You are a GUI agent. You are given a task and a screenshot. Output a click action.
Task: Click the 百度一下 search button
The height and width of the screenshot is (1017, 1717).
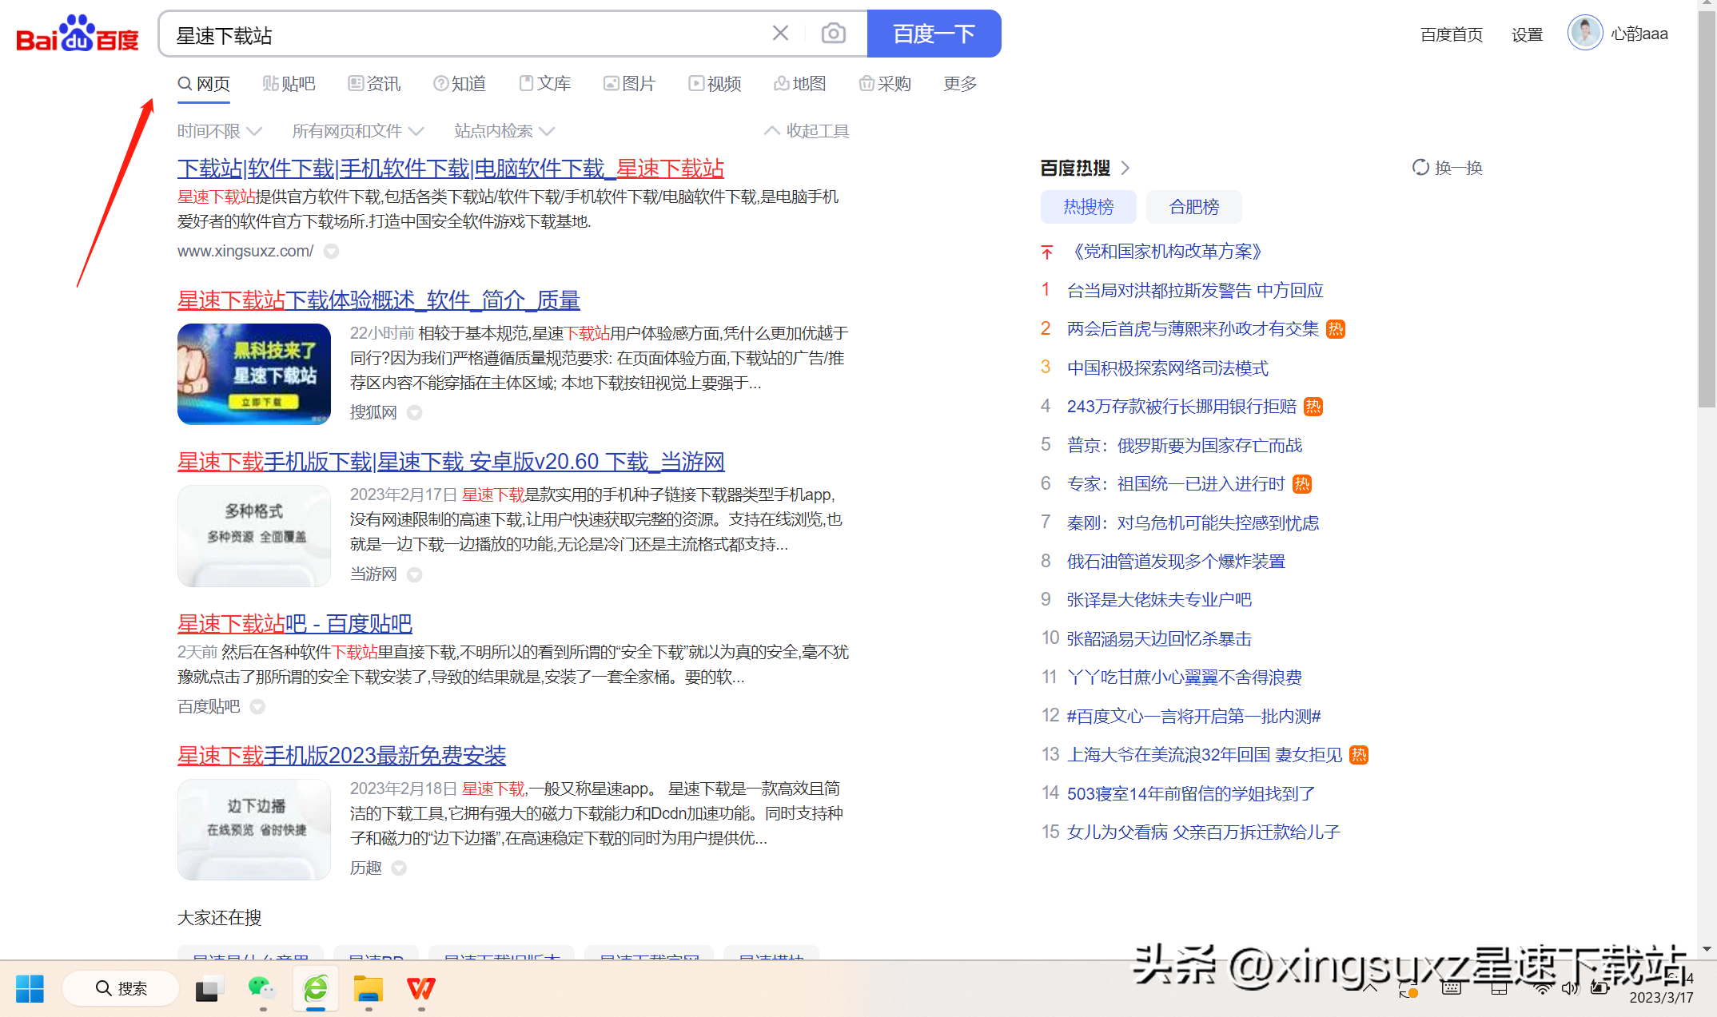coord(934,34)
